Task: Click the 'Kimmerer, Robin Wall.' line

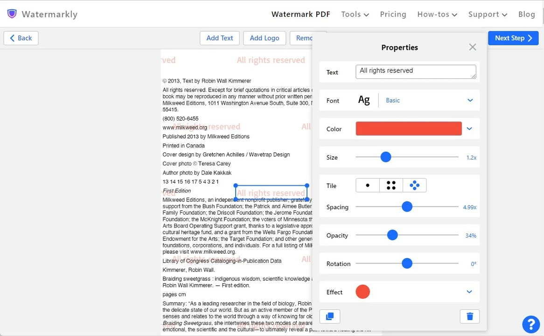Action: (189, 270)
